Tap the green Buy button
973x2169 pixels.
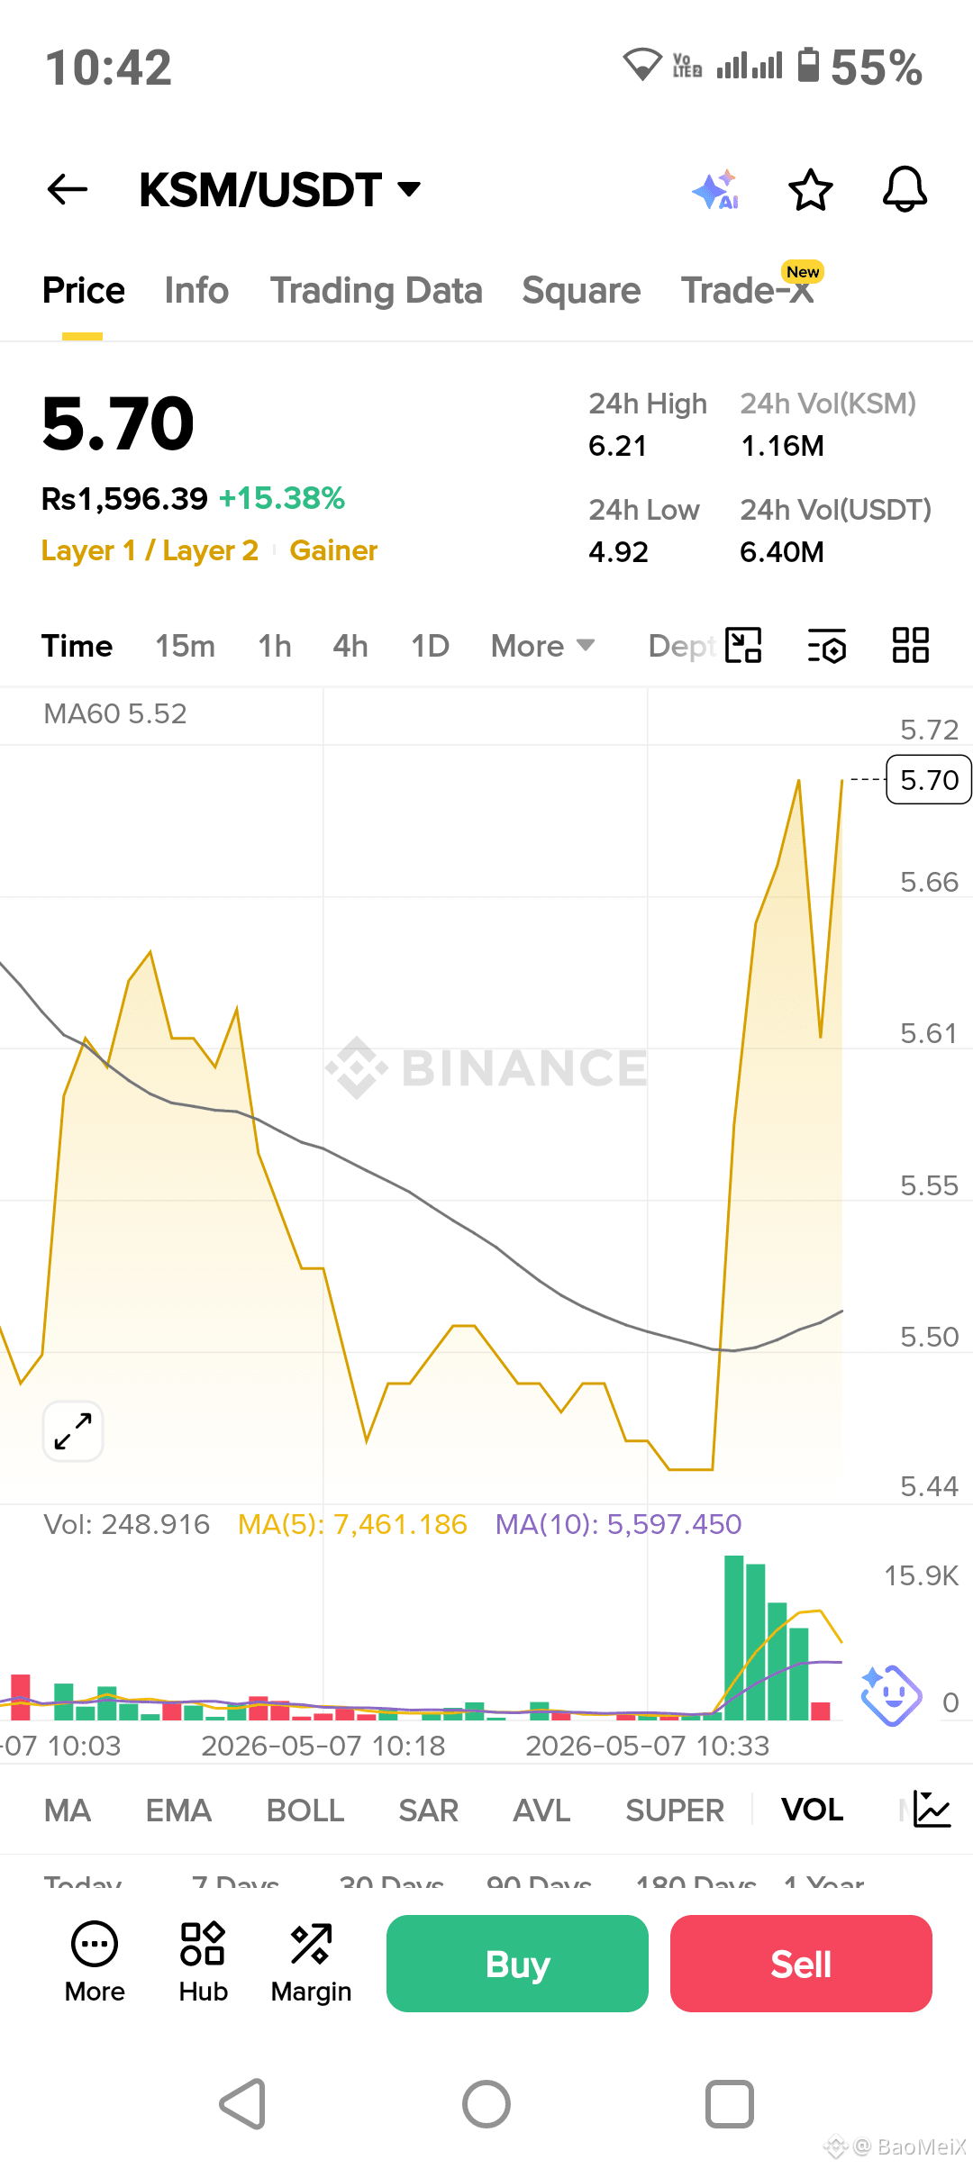click(517, 1964)
